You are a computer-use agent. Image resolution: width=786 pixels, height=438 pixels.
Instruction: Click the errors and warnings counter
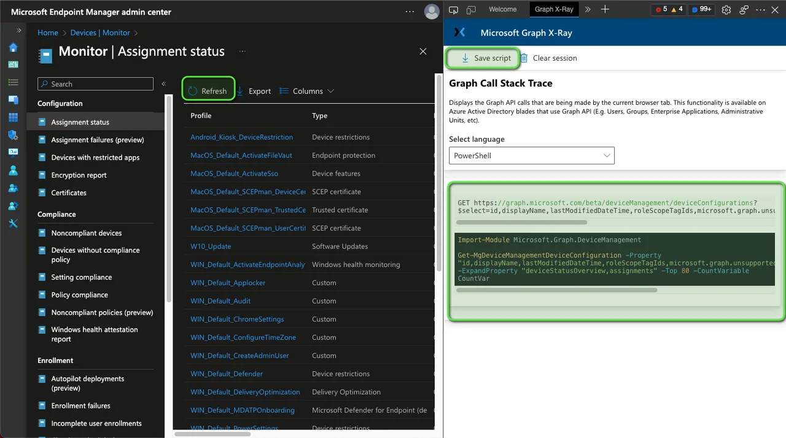[669, 10]
